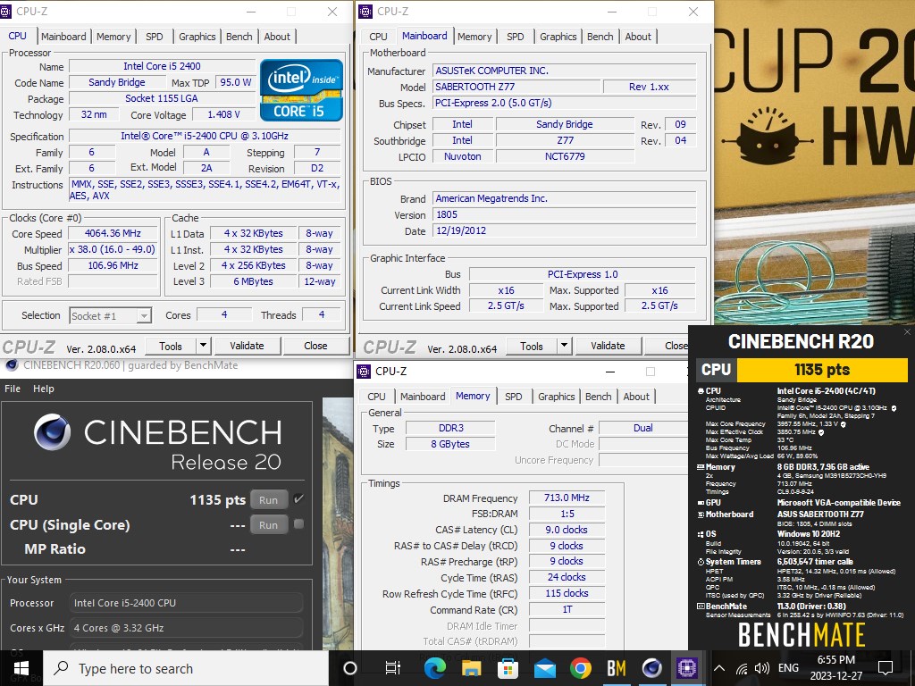Image resolution: width=915 pixels, height=686 pixels.
Task: Switch to CPU tab in Mainboard window
Action: pyautogui.click(x=378, y=36)
